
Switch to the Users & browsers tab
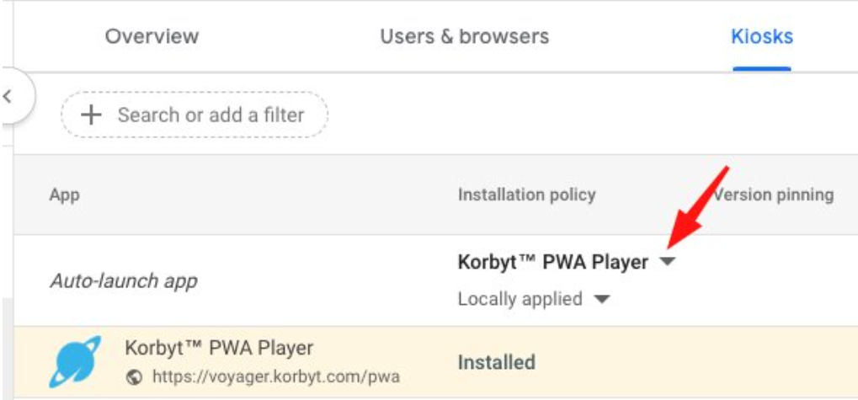pyautogui.click(x=464, y=36)
